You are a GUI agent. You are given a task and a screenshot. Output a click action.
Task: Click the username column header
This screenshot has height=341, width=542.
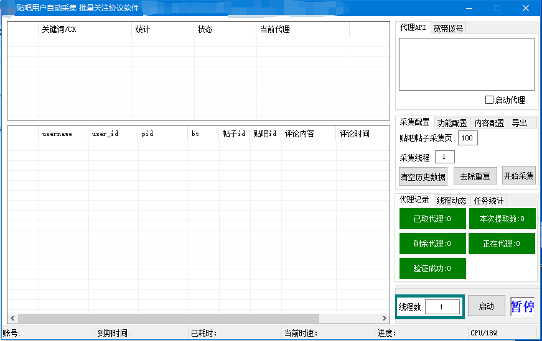click(63, 134)
